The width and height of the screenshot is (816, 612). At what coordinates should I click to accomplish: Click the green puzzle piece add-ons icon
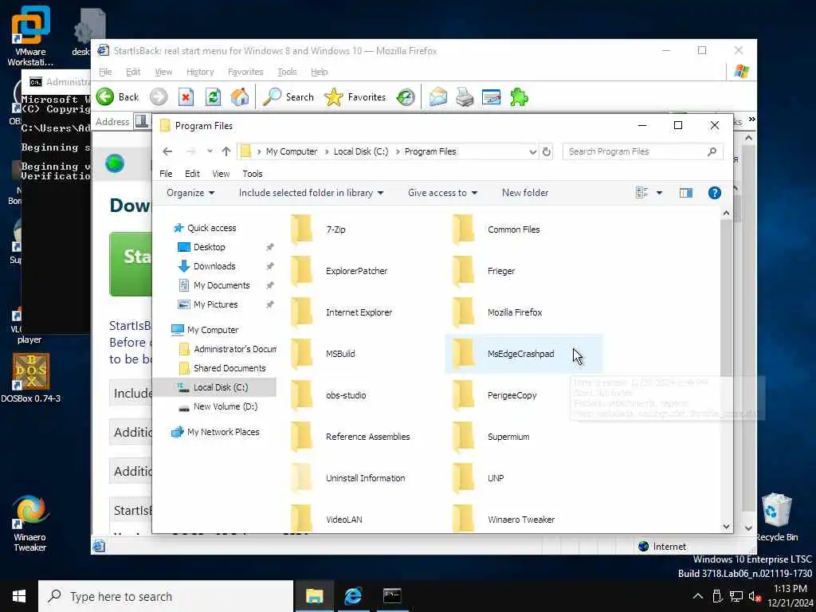[519, 96]
